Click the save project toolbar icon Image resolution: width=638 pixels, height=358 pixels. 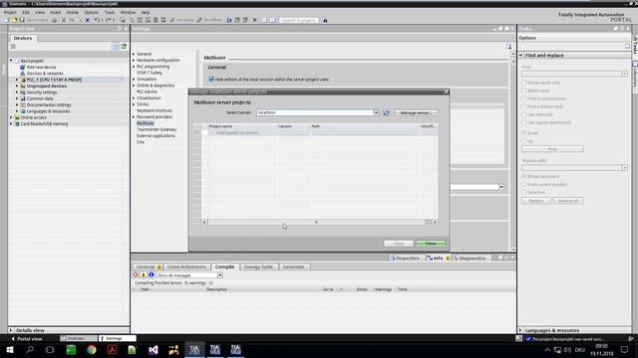click(22, 20)
